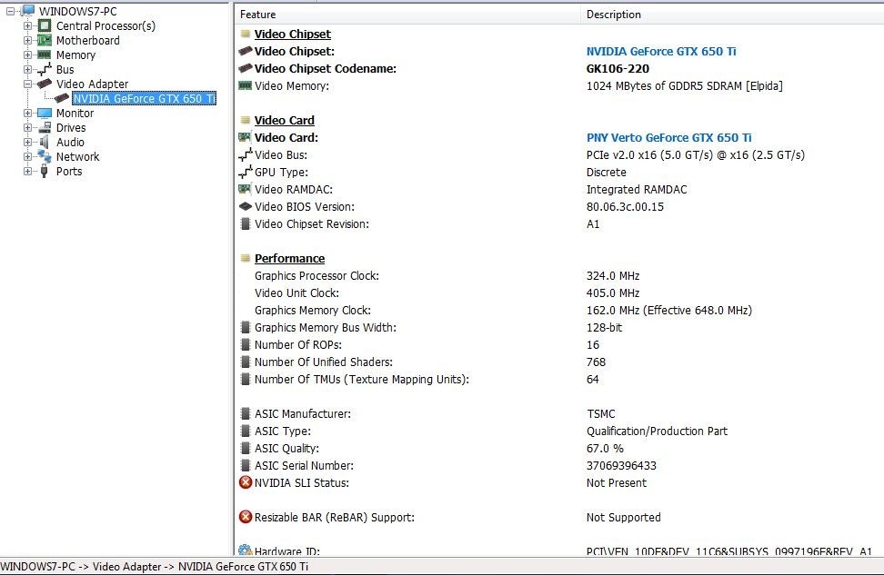Click the Audio speaker icon
Screen dimensions: 884x575
tap(45, 143)
